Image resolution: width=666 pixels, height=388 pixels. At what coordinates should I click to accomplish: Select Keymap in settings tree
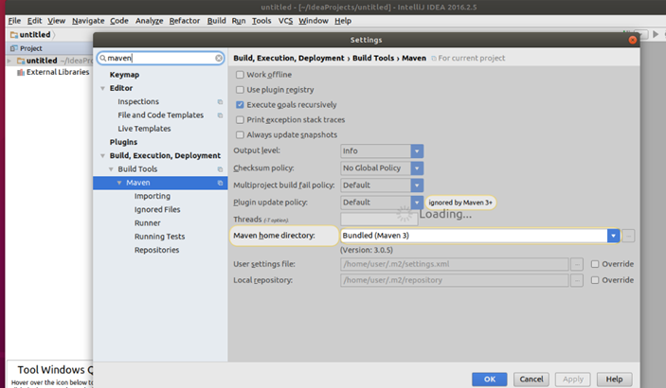pyautogui.click(x=124, y=75)
